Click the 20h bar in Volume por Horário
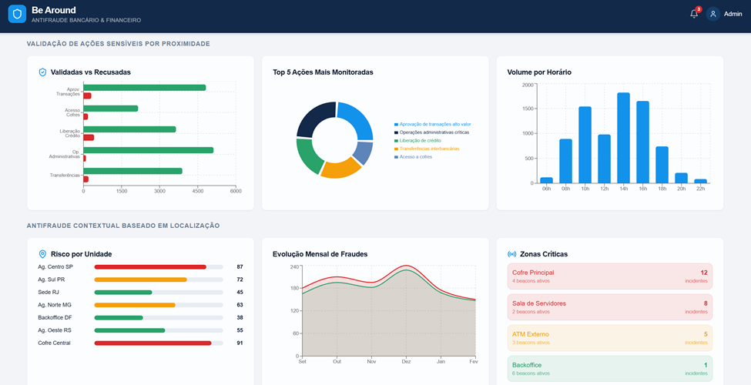This screenshot has width=751, height=385. point(681,178)
